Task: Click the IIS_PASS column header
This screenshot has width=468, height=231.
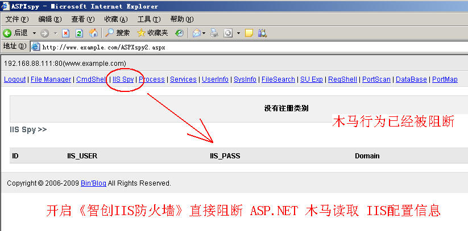Action: 225,156
